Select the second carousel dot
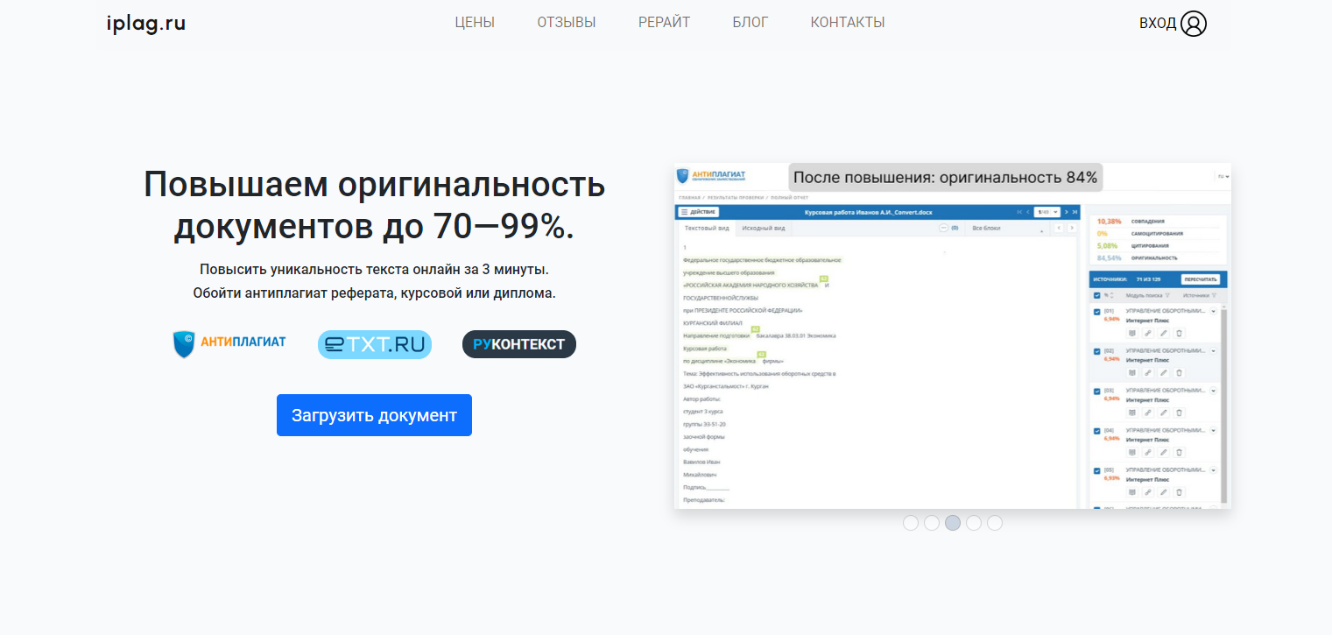This screenshot has width=1332, height=635. (x=932, y=523)
